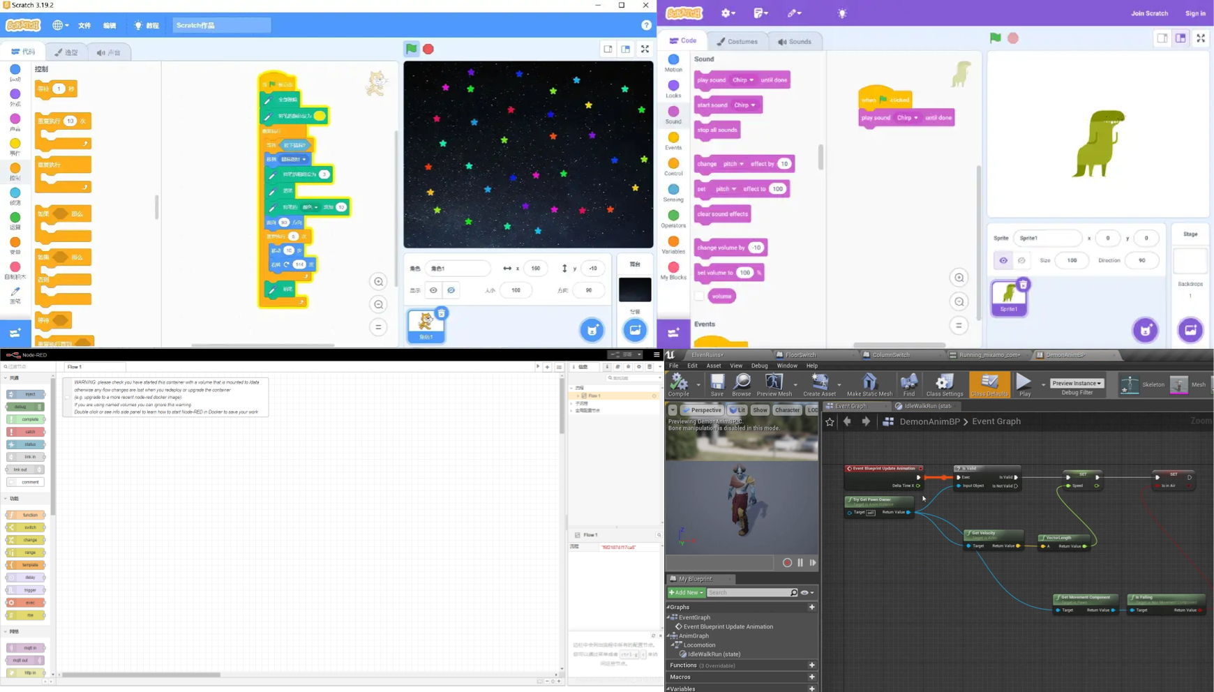Viewport: 1214px width, 692px height.
Task: Enter fullscreen stage in Scratch 3.19.2
Action: [x=645, y=49]
